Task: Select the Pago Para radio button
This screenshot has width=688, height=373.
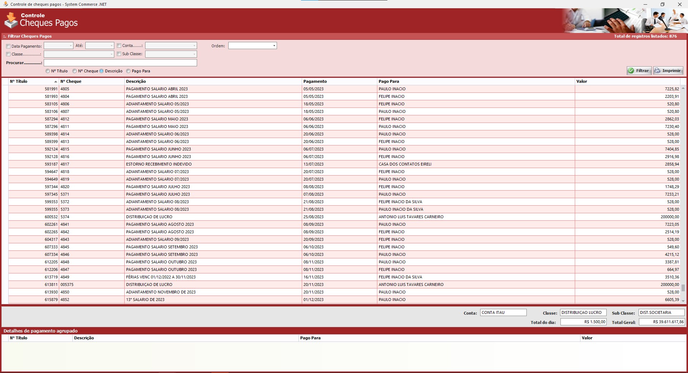Action: point(128,71)
